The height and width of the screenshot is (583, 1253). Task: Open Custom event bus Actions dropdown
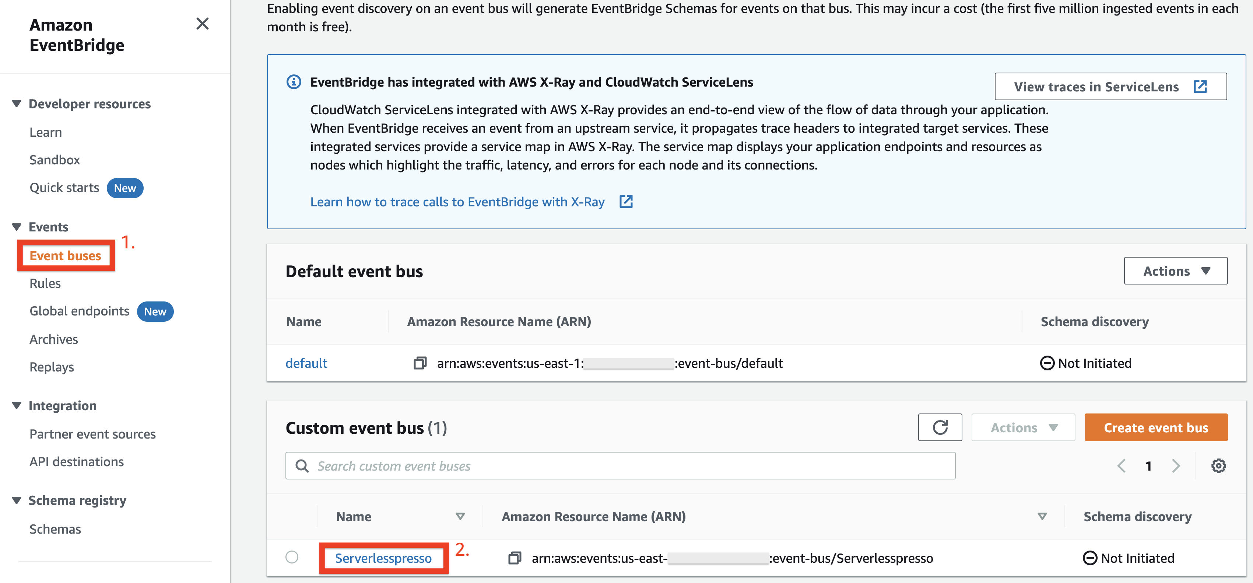pos(1023,428)
